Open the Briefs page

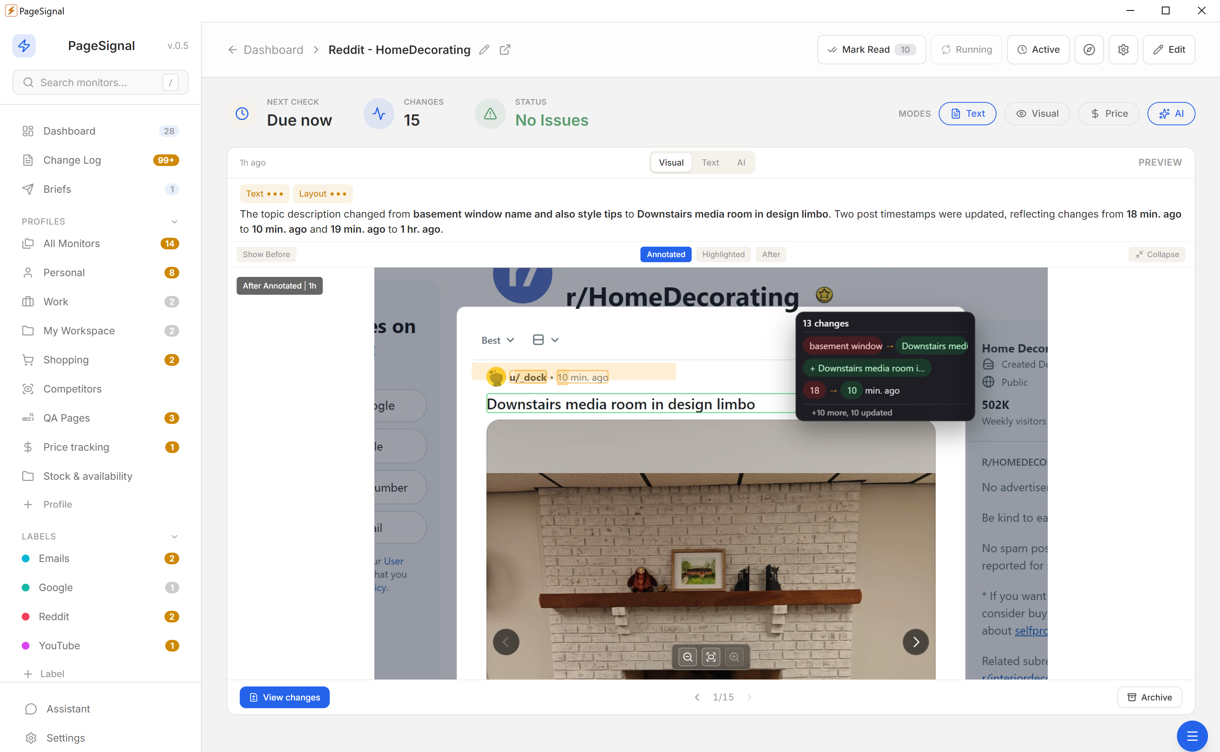pyautogui.click(x=100, y=189)
